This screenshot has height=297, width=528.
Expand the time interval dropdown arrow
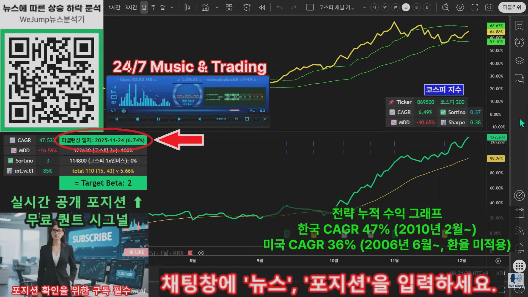click(172, 7)
